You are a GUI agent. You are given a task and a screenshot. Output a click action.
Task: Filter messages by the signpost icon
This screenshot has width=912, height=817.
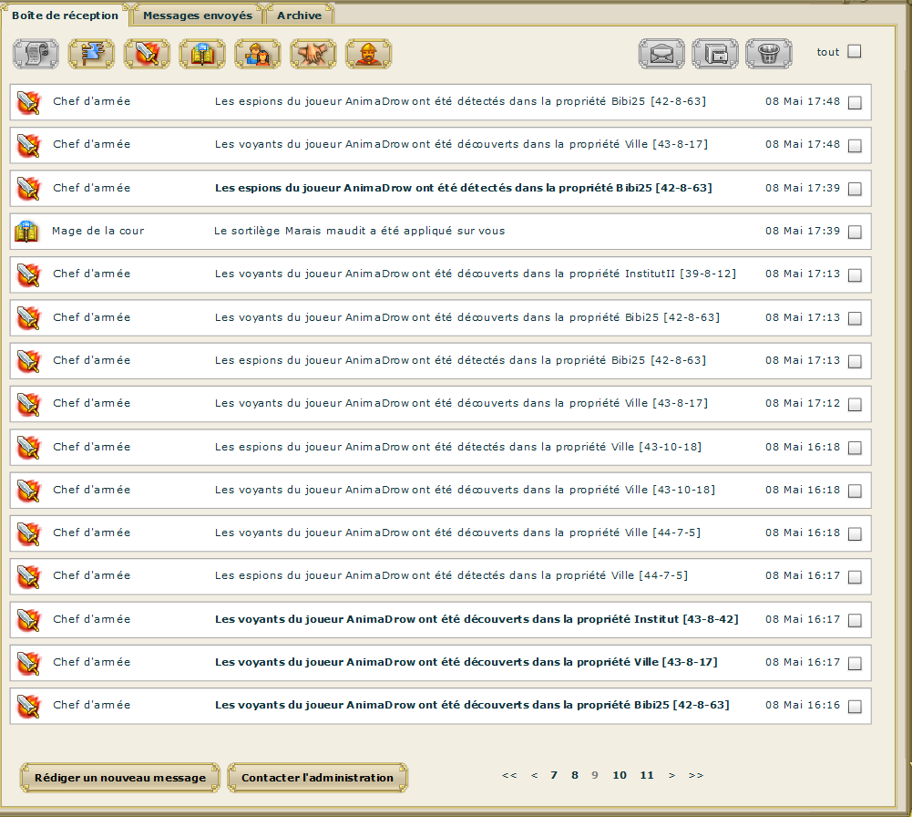point(91,54)
